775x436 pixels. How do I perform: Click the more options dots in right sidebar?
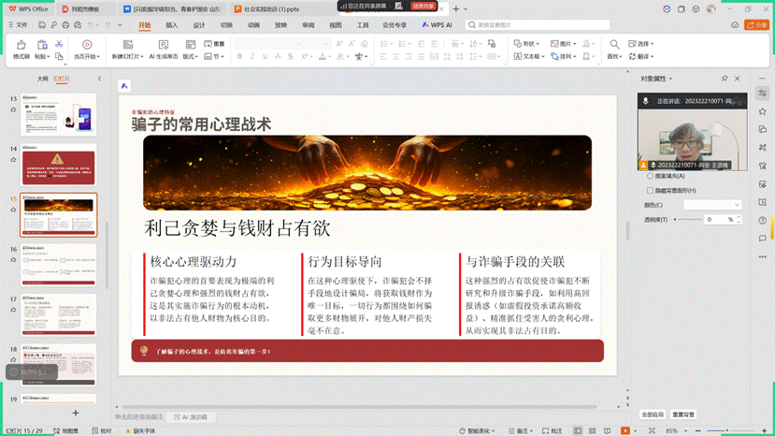pyautogui.click(x=763, y=256)
